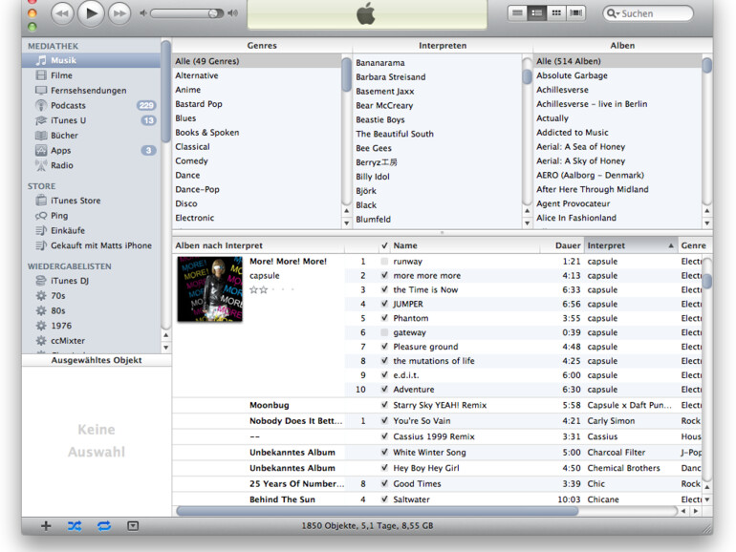
Task: Select Beastie Boys in Interpreten
Action: click(x=438, y=120)
